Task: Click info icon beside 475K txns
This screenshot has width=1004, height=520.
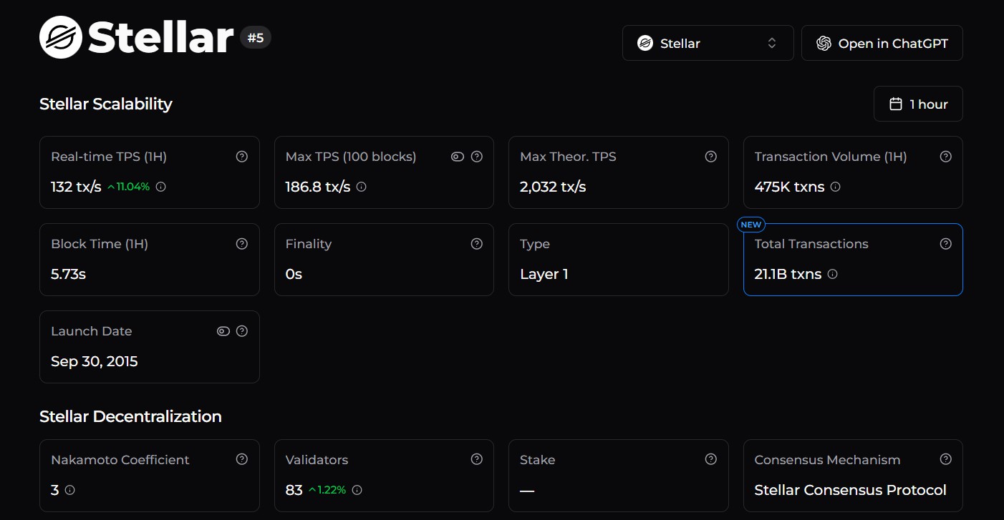Action: (x=836, y=187)
